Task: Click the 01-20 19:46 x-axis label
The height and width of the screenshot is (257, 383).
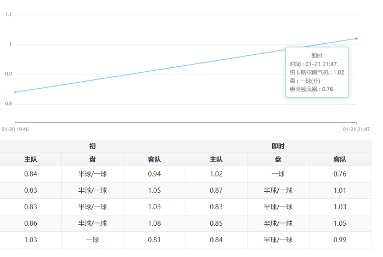Action: pos(15,129)
